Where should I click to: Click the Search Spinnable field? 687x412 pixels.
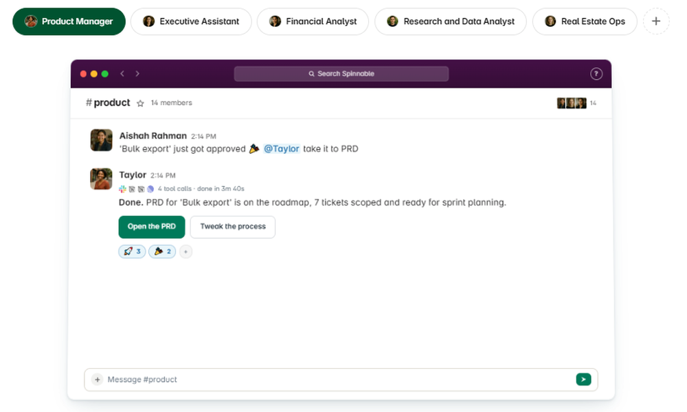coord(341,73)
